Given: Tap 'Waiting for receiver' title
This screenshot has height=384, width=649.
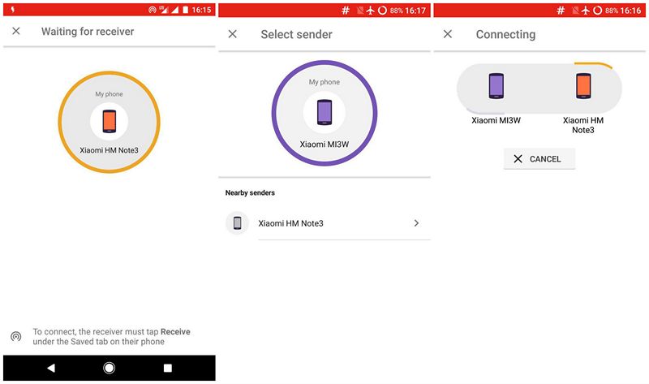Looking at the screenshot, I should [x=88, y=32].
